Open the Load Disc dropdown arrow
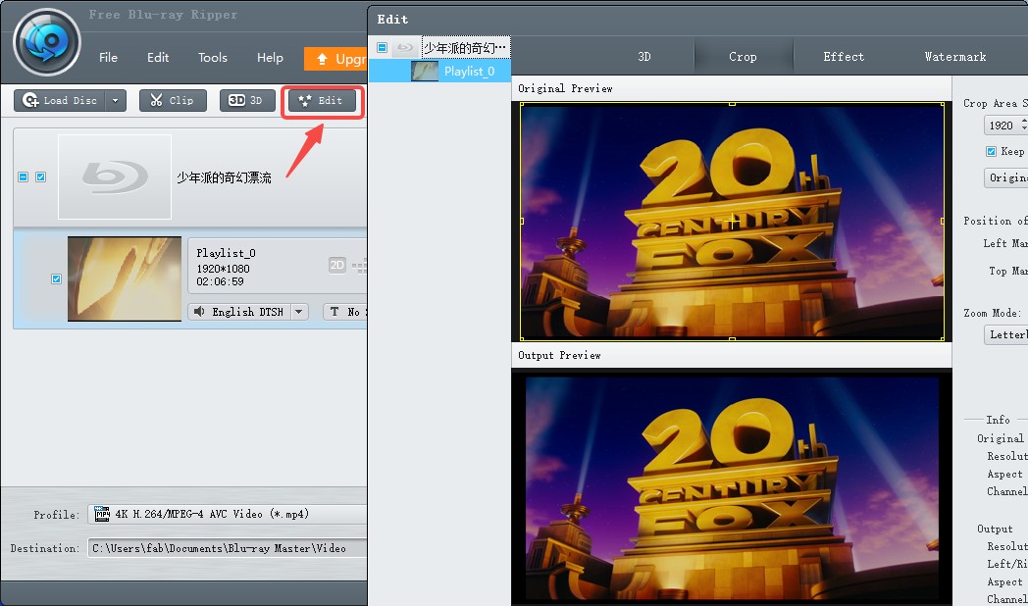 [115, 100]
